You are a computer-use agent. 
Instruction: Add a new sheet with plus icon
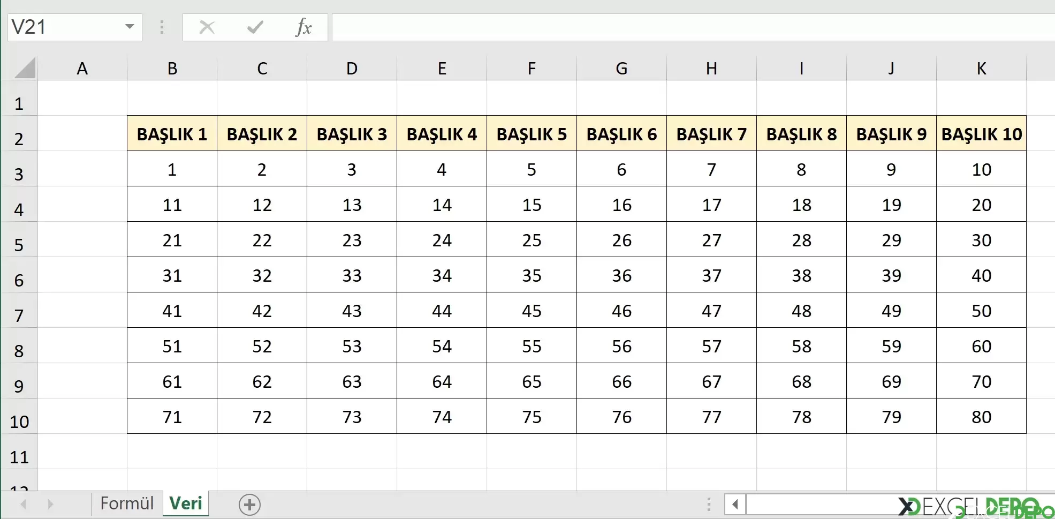249,505
